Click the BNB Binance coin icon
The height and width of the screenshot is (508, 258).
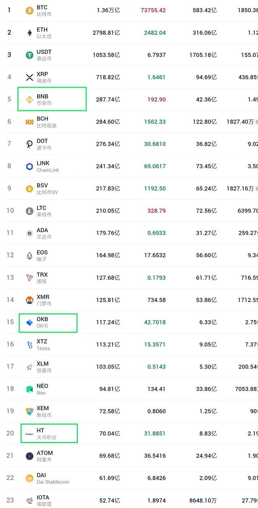[x=29, y=100]
